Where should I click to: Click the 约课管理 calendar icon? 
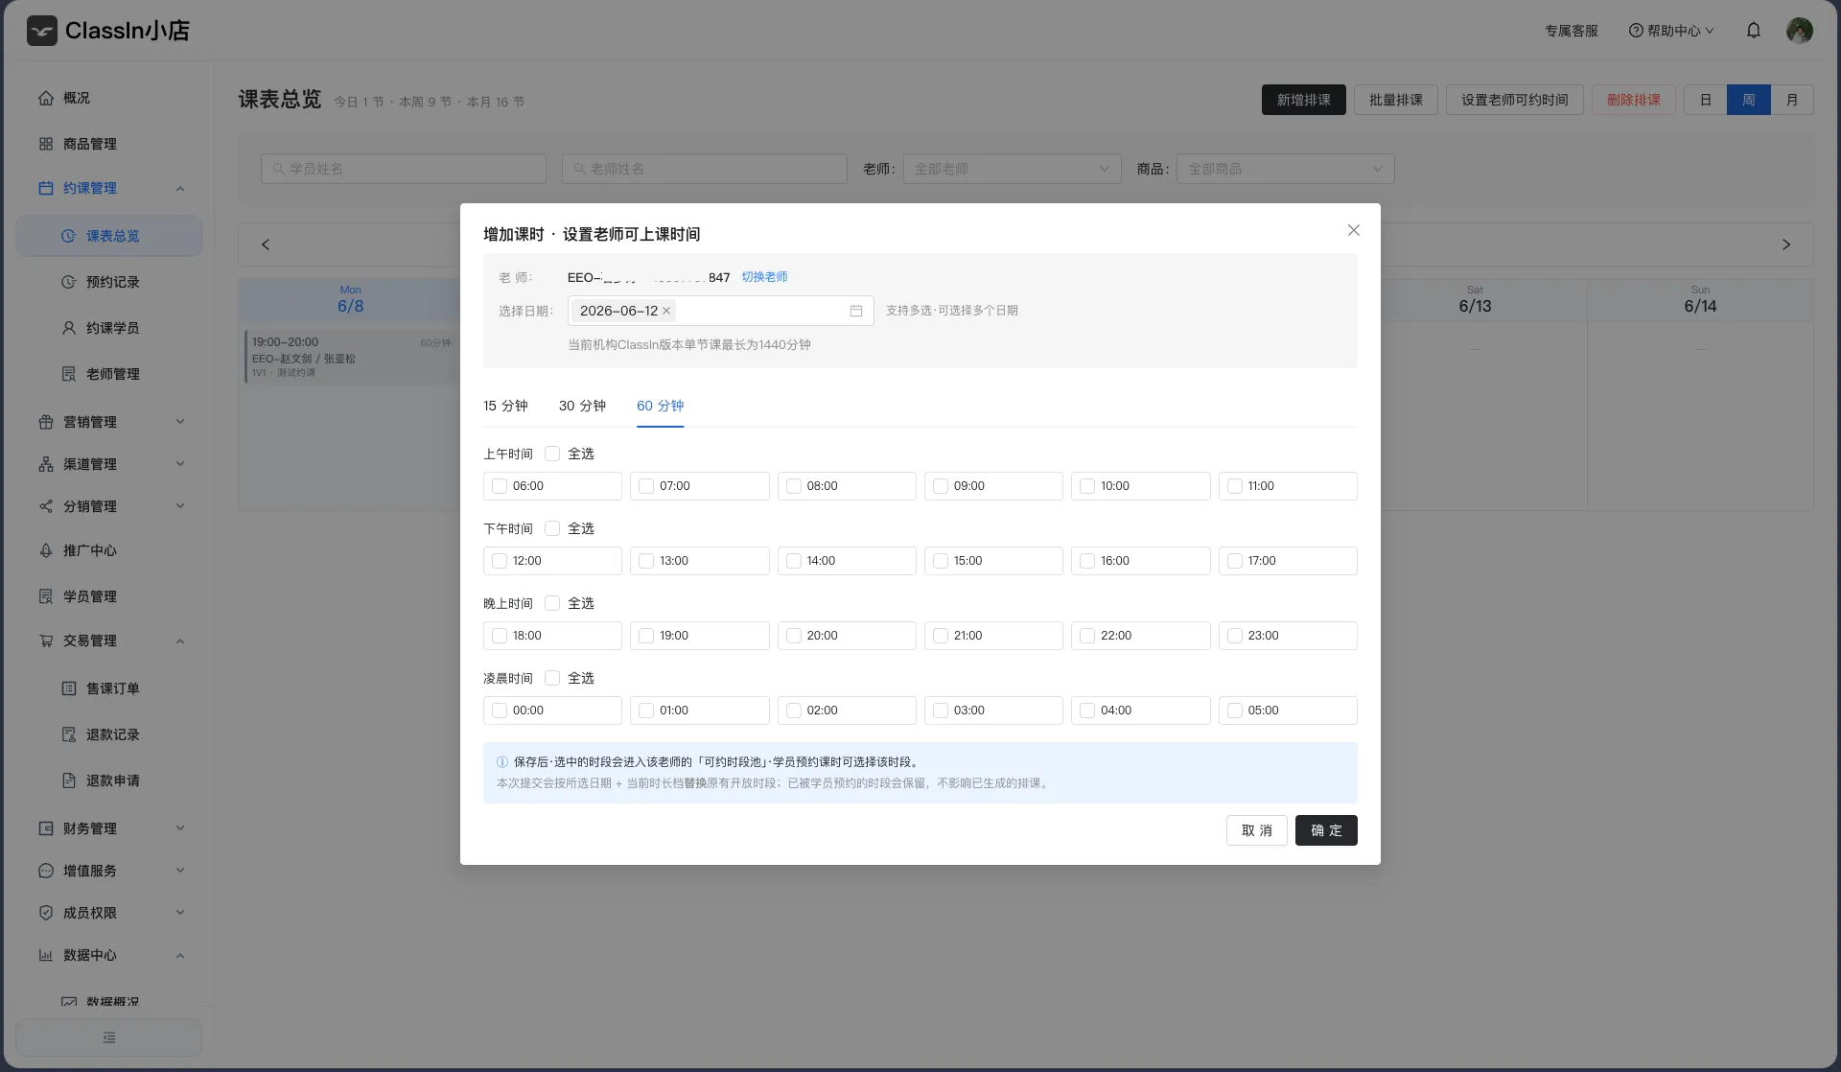[46, 188]
